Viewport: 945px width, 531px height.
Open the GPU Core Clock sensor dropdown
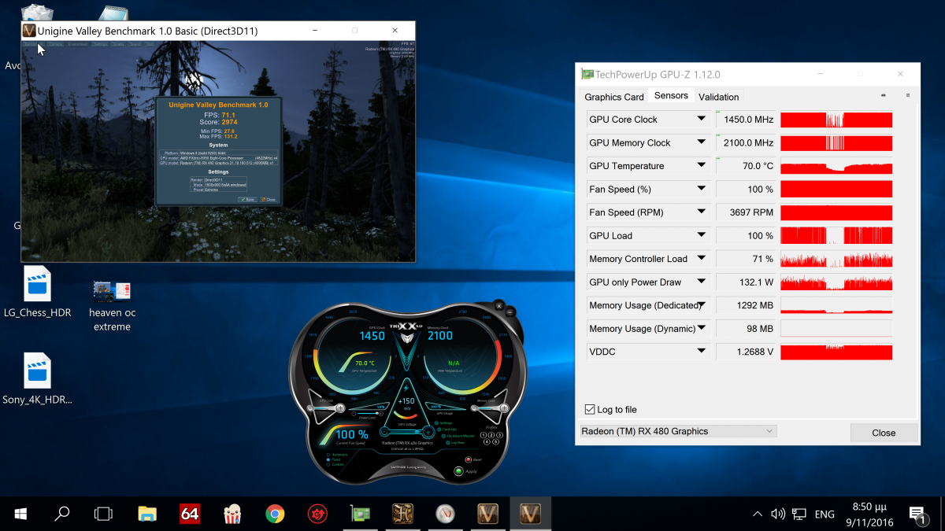(x=701, y=120)
